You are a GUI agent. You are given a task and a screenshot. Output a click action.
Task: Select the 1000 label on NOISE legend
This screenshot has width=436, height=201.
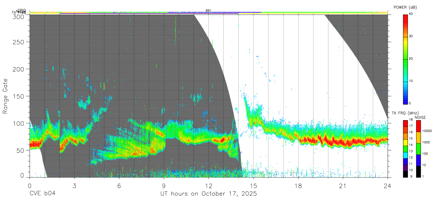point(426,142)
